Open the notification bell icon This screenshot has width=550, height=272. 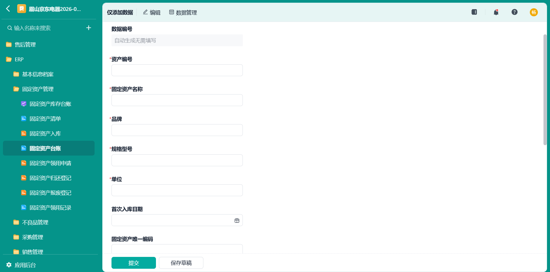[x=496, y=12]
